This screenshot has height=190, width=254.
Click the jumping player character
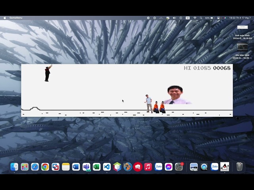pos(48,73)
